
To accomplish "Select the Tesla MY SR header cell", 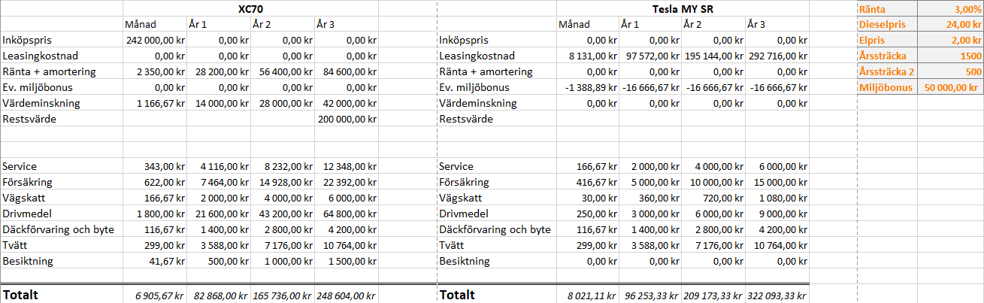I will pos(683,8).
